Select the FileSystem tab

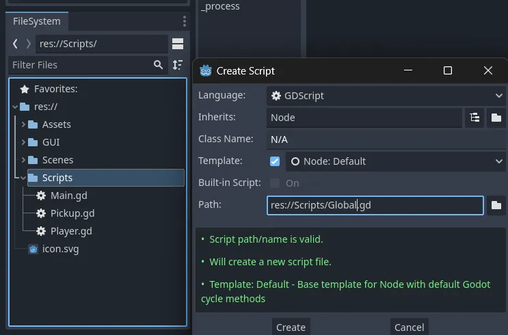[37, 21]
